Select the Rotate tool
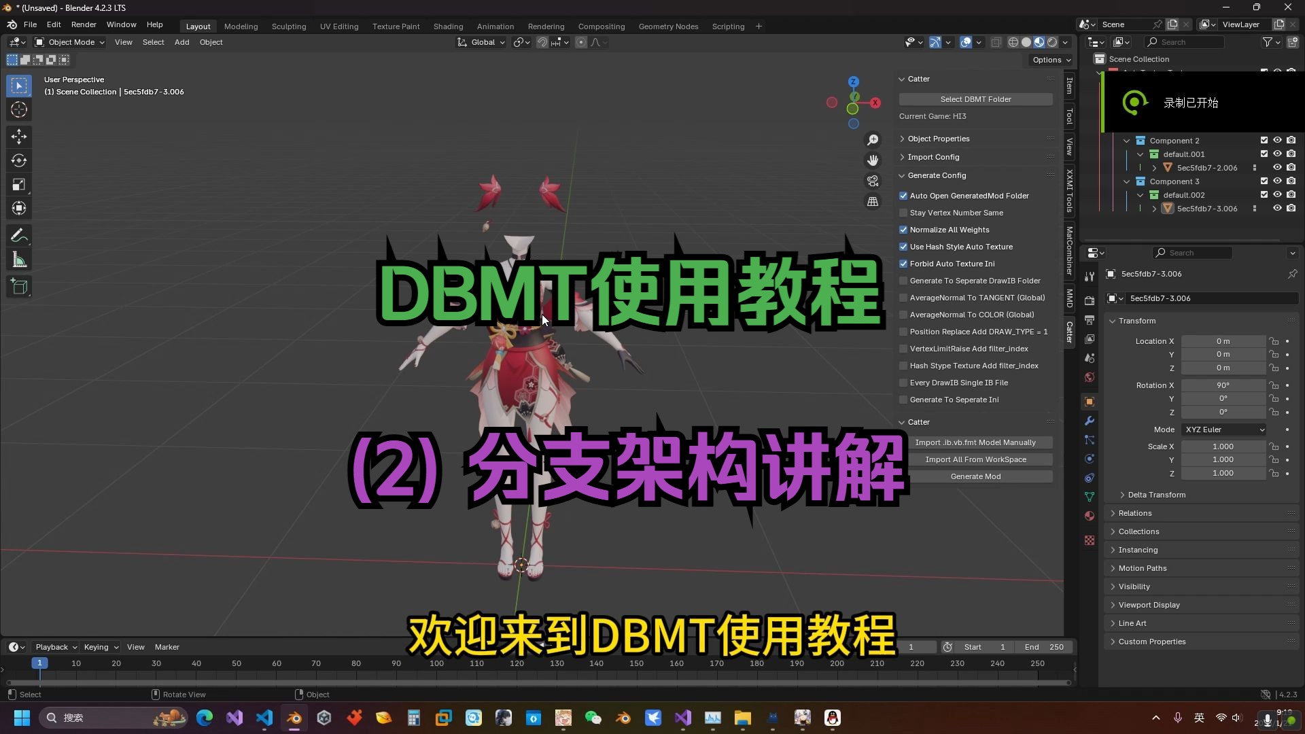1305x734 pixels. [19, 161]
